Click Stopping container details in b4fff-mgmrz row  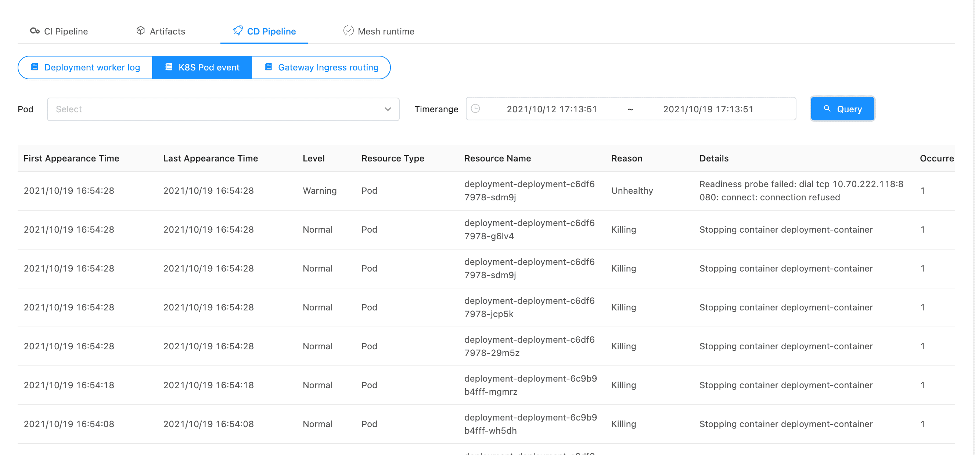pos(786,385)
